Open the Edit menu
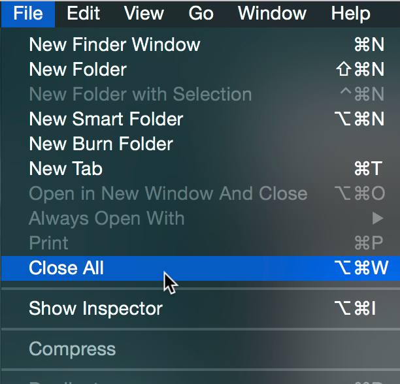This screenshot has height=384, width=400. [x=83, y=14]
